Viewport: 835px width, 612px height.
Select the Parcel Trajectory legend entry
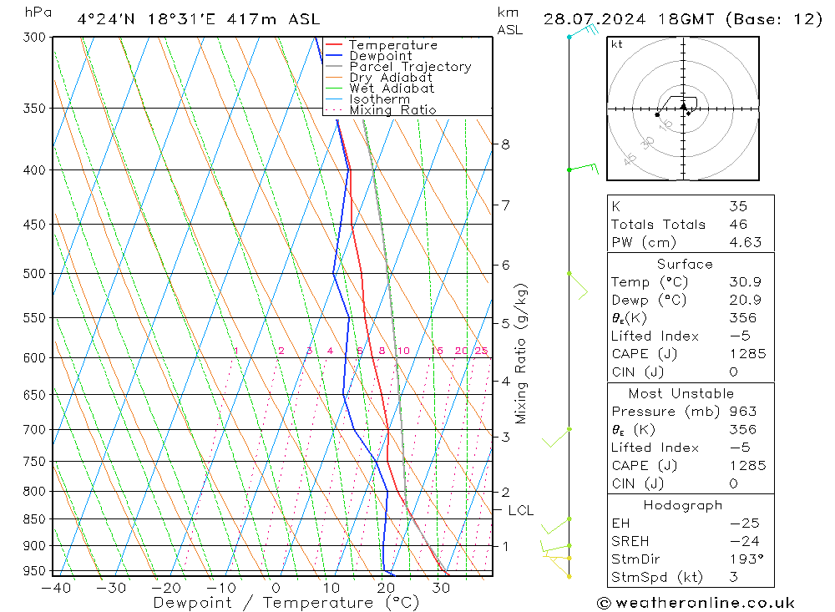[x=409, y=67]
